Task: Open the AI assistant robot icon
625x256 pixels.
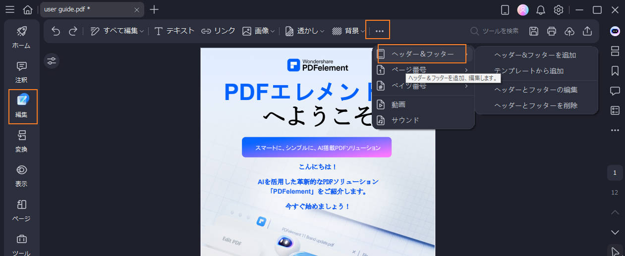Action: click(x=615, y=31)
